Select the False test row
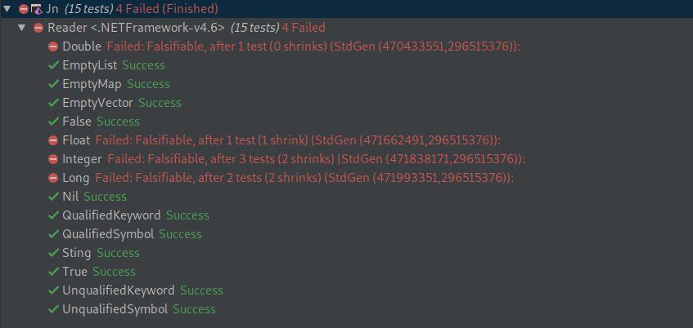Screen dimensions: 693x328 pyautogui.click(x=77, y=122)
